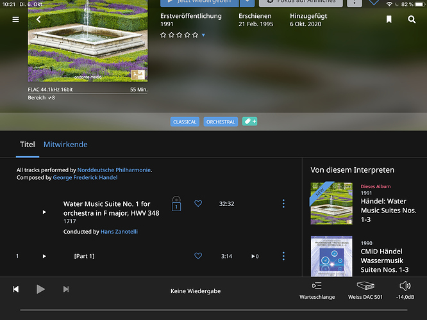Expand the star rating dropdown arrow
This screenshot has height=320, width=427.
[203, 35]
